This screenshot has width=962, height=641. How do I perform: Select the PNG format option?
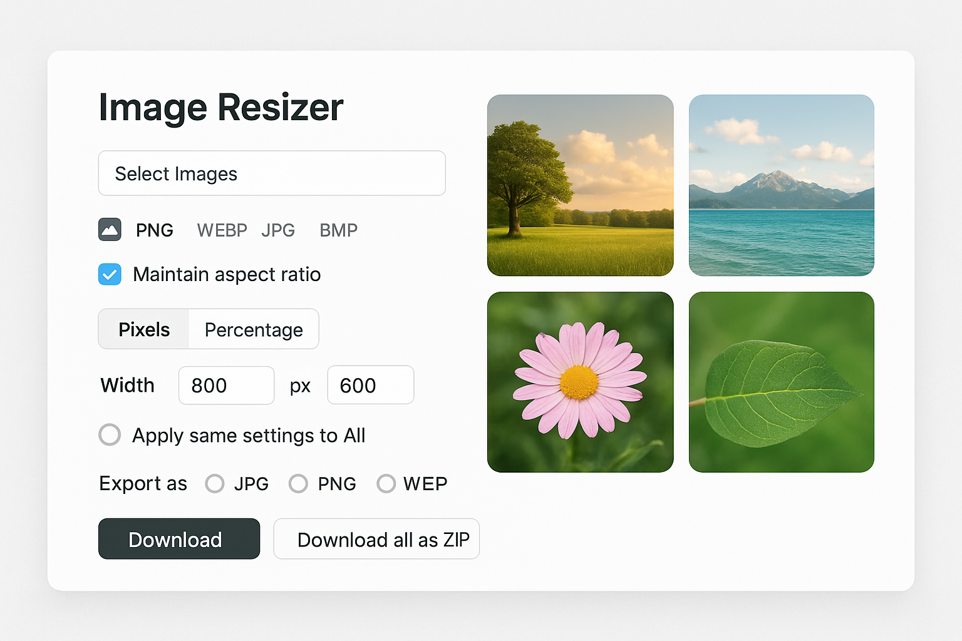point(154,230)
